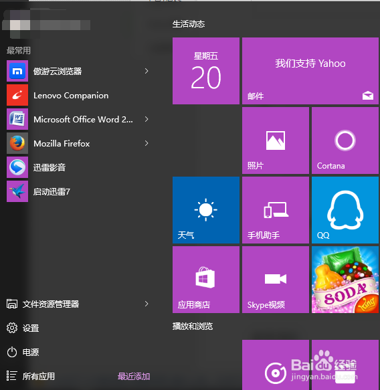
Task: Launch the Candy Crush Soda tile
Action: point(345,280)
